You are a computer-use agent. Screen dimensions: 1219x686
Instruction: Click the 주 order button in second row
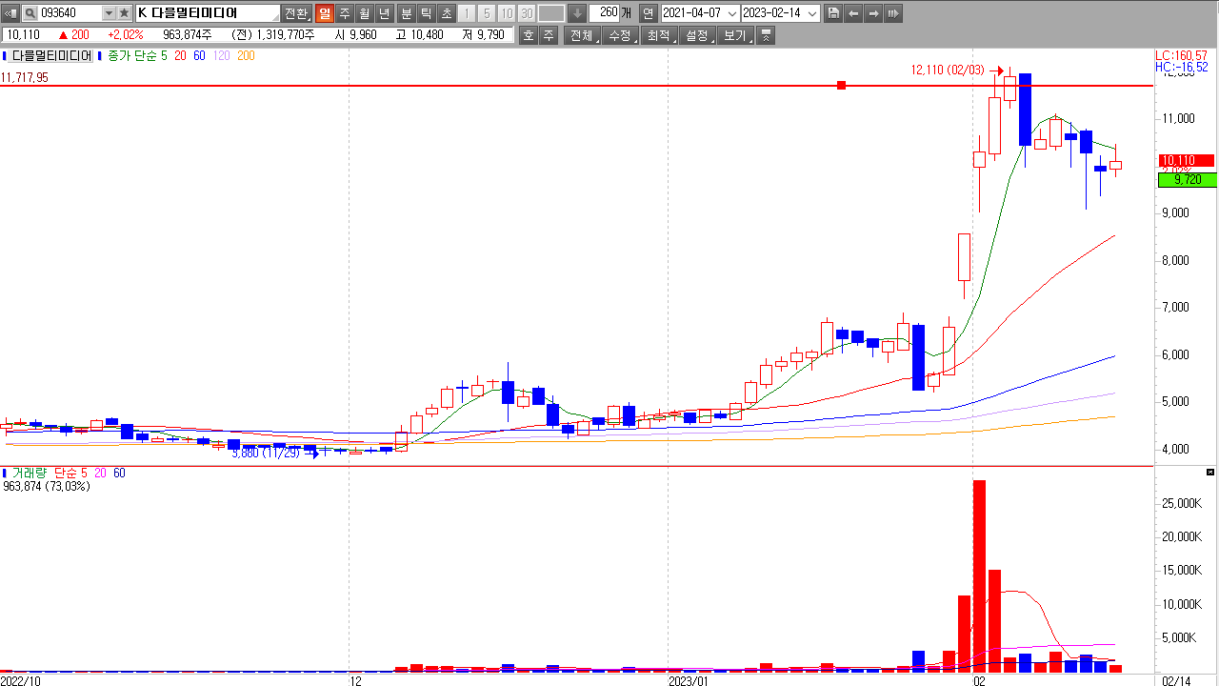point(549,35)
